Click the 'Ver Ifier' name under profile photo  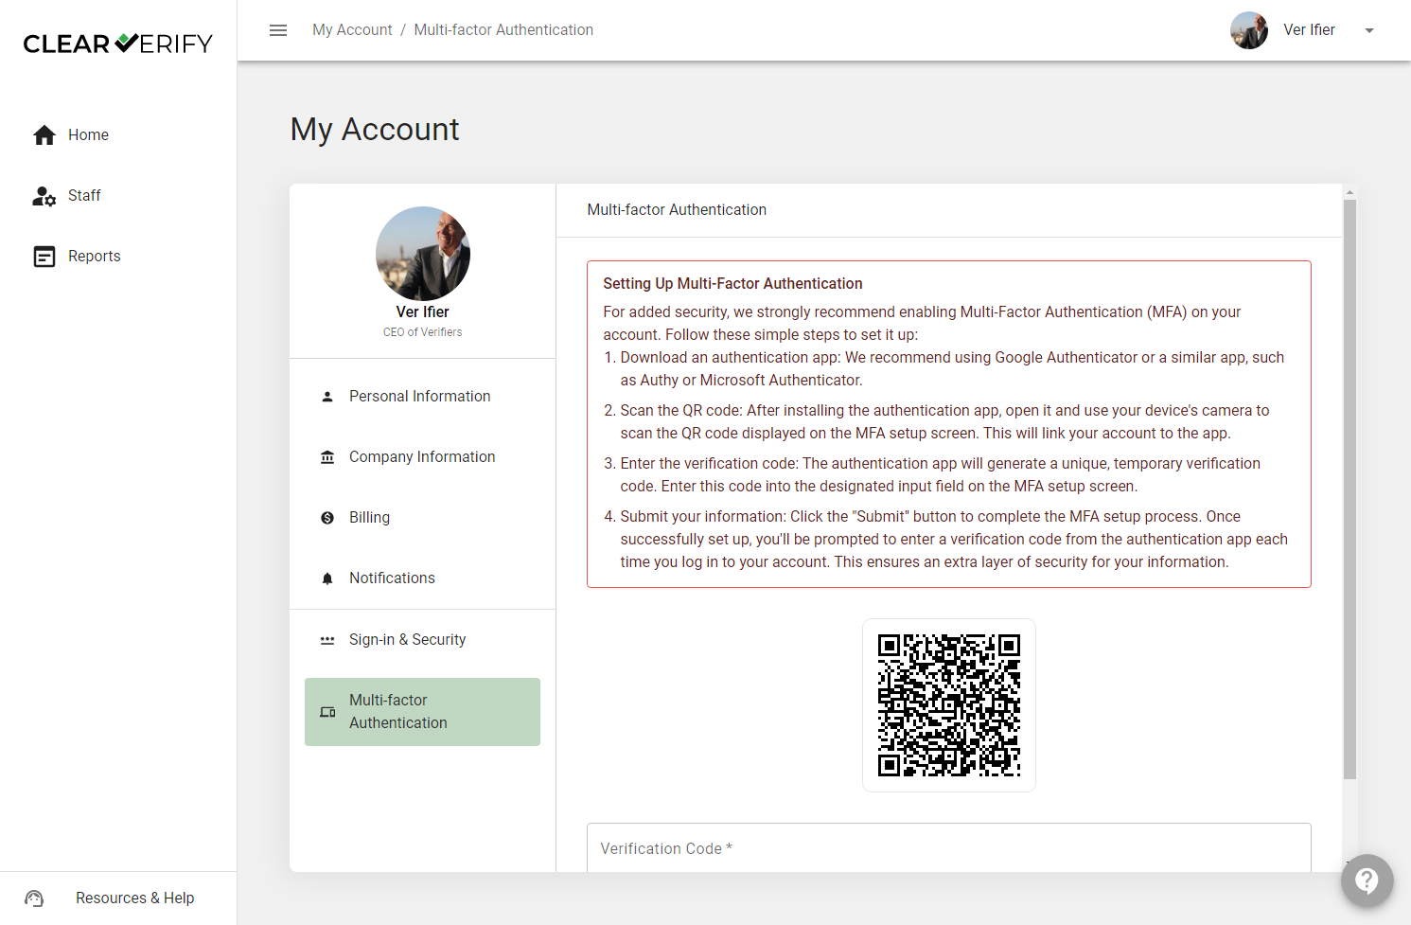pyautogui.click(x=423, y=312)
